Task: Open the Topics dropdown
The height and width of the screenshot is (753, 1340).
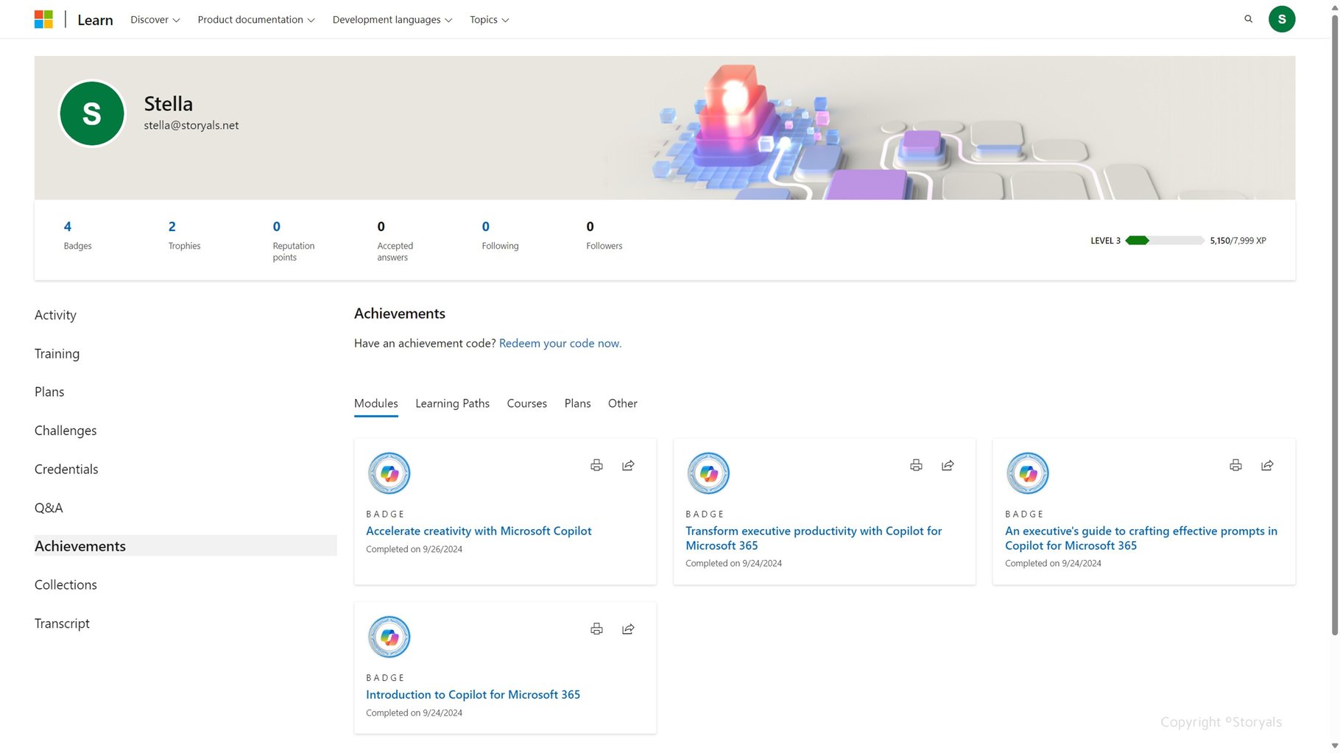Action: (x=488, y=19)
